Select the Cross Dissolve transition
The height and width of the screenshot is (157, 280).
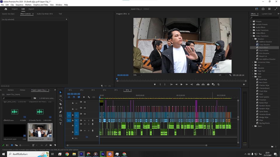point(264,44)
